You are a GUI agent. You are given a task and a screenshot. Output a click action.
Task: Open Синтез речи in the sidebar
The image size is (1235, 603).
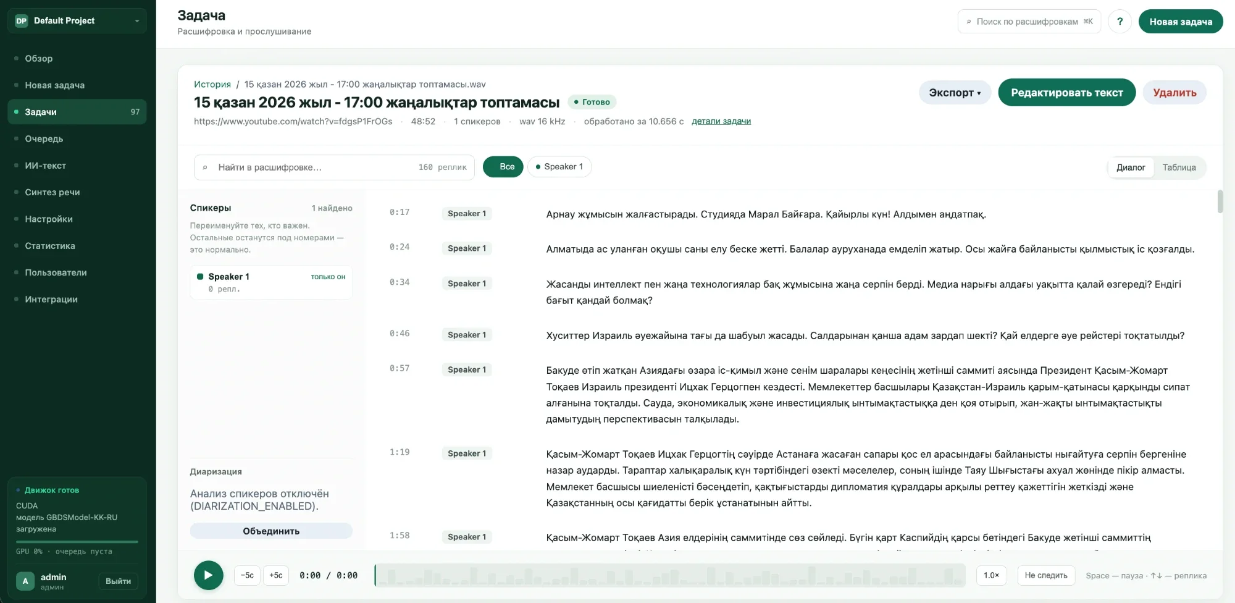pos(52,192)
